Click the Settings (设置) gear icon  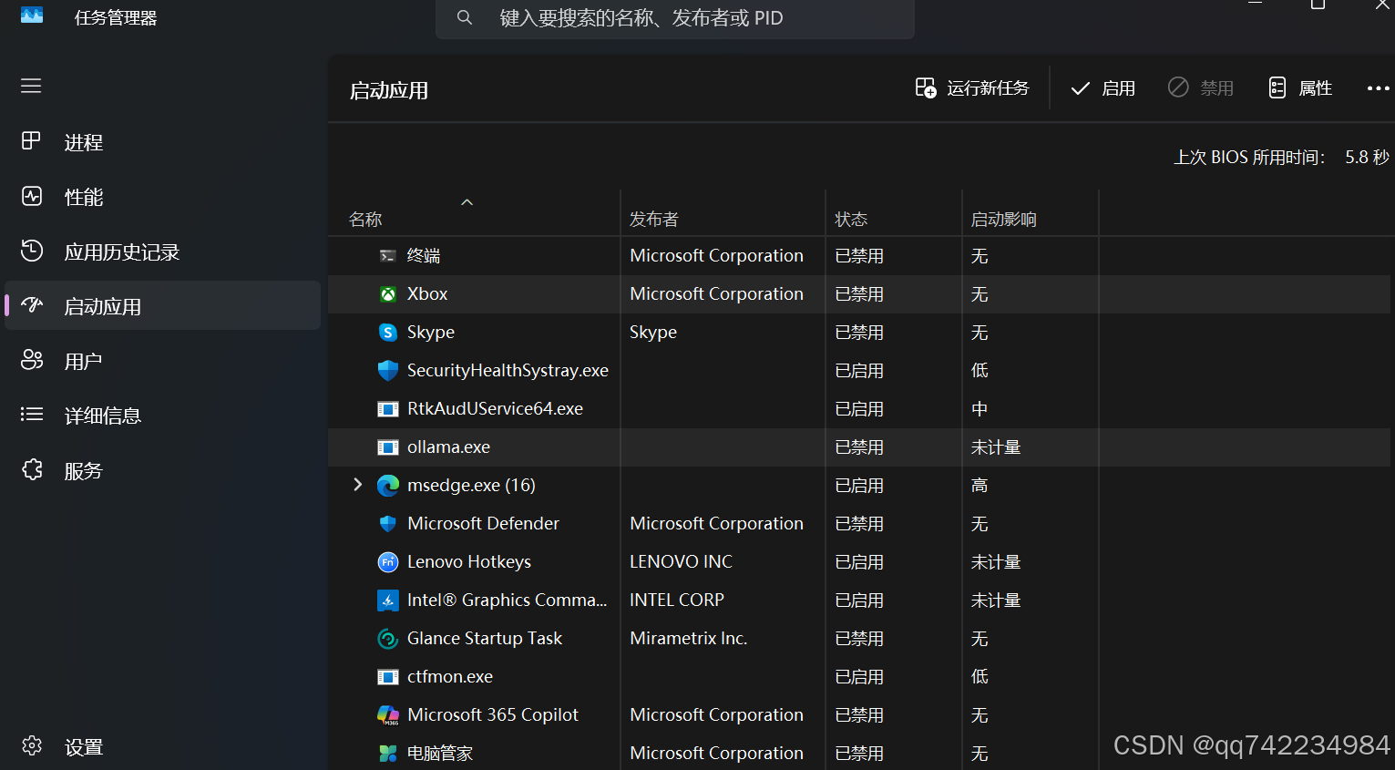(32, 745)
